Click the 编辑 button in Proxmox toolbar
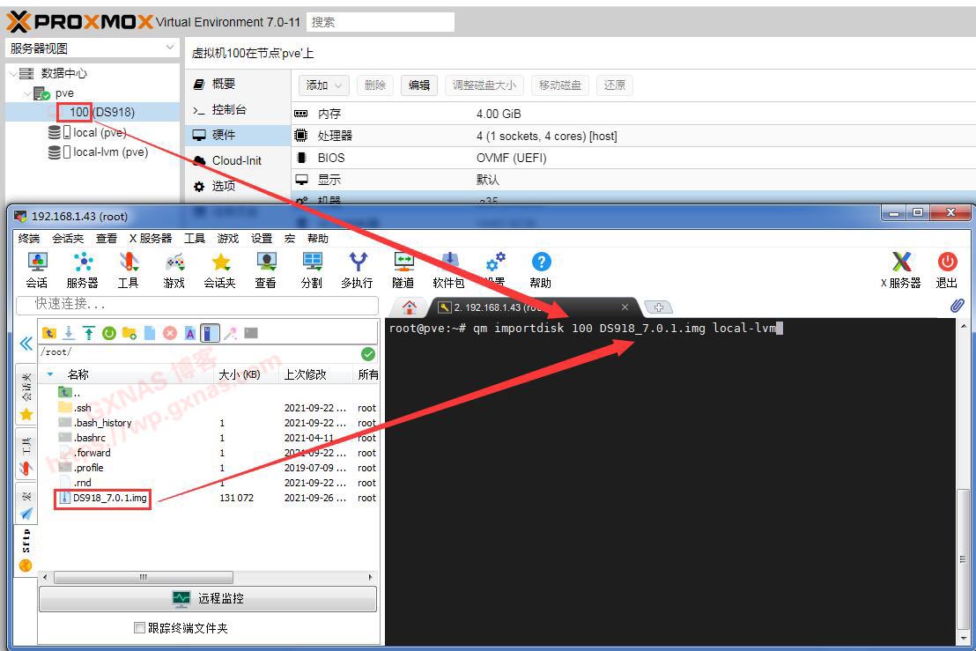This screenshot has height=651, width=976. tap(418, 85)
